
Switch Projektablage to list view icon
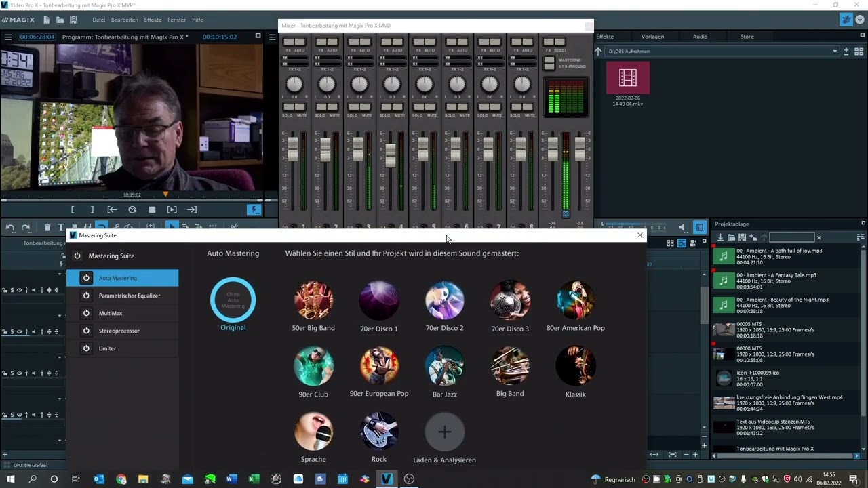(861, 237)
